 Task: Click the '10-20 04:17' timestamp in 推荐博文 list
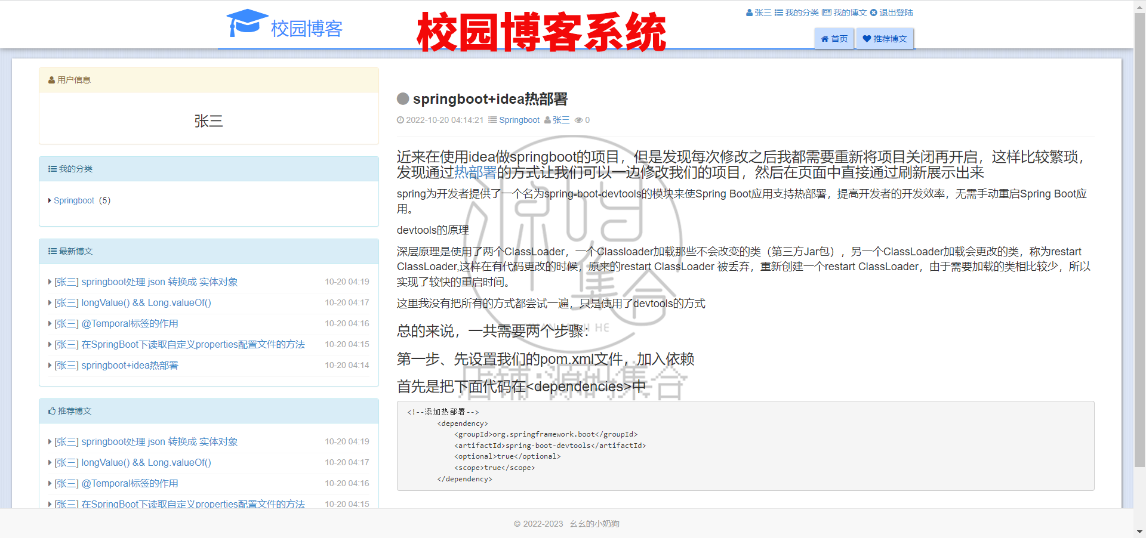[347, 462]
